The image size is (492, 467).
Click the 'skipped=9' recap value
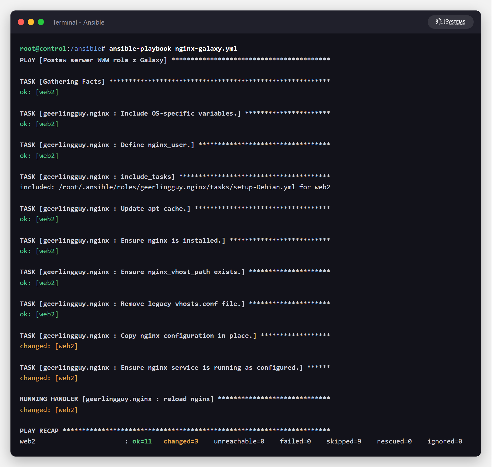(344, 441)
